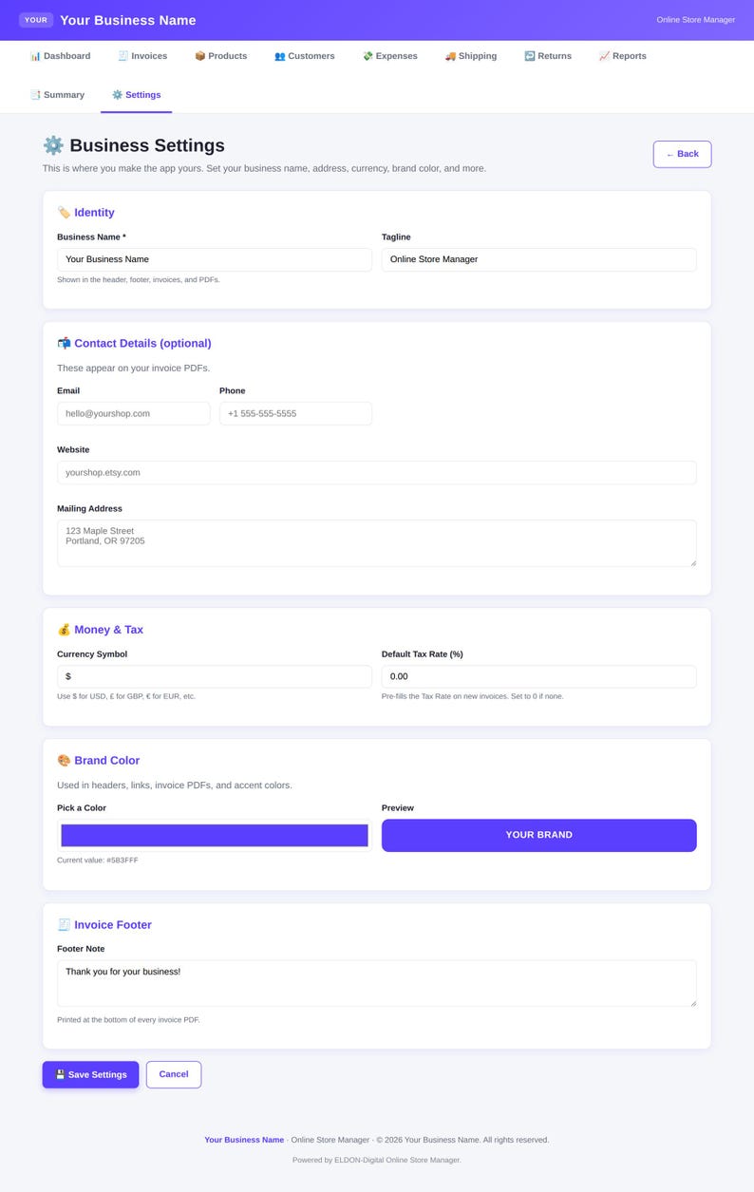Open the Returns tab

pyautogui.click(x=548, y=56)
